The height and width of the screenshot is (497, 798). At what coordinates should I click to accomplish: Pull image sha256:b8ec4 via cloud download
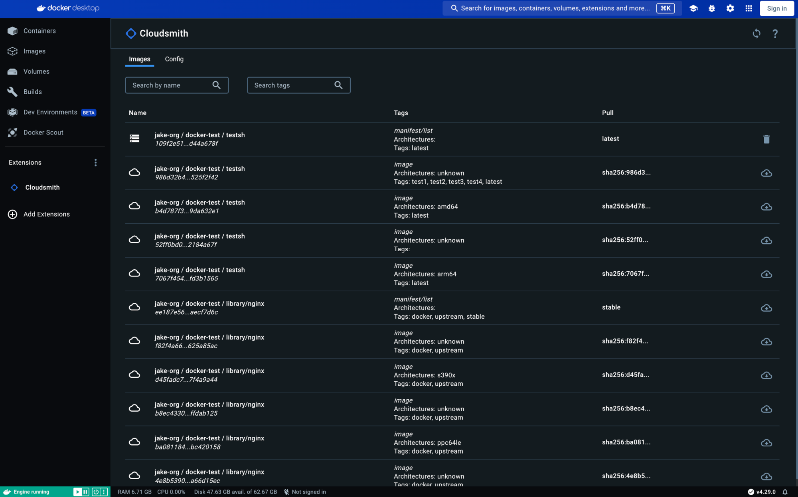tap(766, 409)
